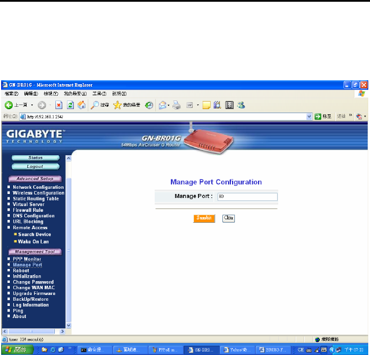Expand the Edit icon dropdown arrow
Screen dimensions: 370x355
(x=198, y=105)
